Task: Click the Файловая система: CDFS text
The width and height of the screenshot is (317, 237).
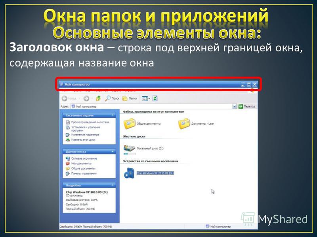Action: [x=82, y=200]
